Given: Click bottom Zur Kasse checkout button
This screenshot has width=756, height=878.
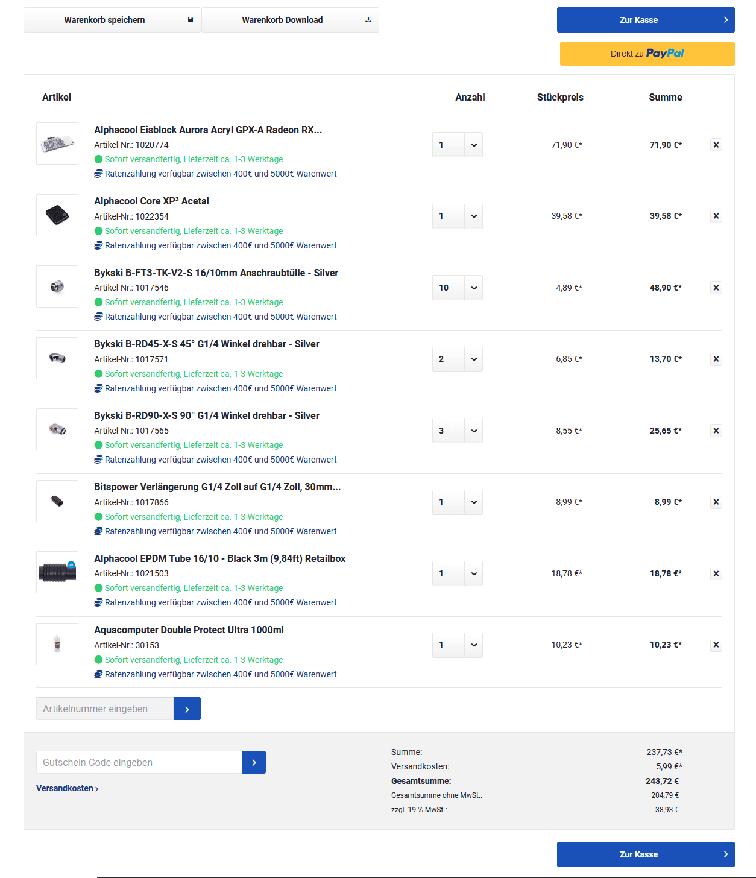Looking at the screenshot, I should click(646, 854).
